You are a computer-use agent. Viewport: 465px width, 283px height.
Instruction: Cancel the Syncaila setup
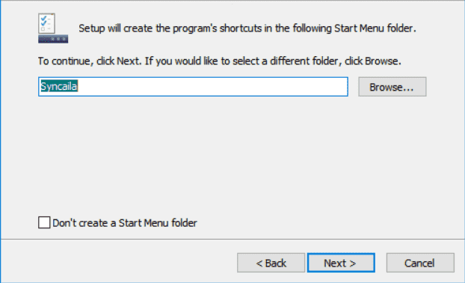coord(420,263)
